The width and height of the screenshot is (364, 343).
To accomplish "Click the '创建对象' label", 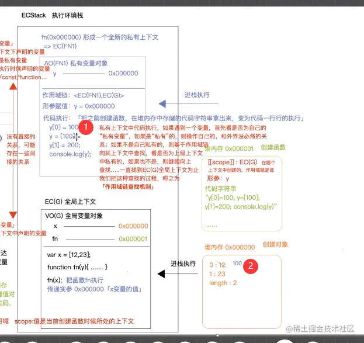I will (275, 244).
